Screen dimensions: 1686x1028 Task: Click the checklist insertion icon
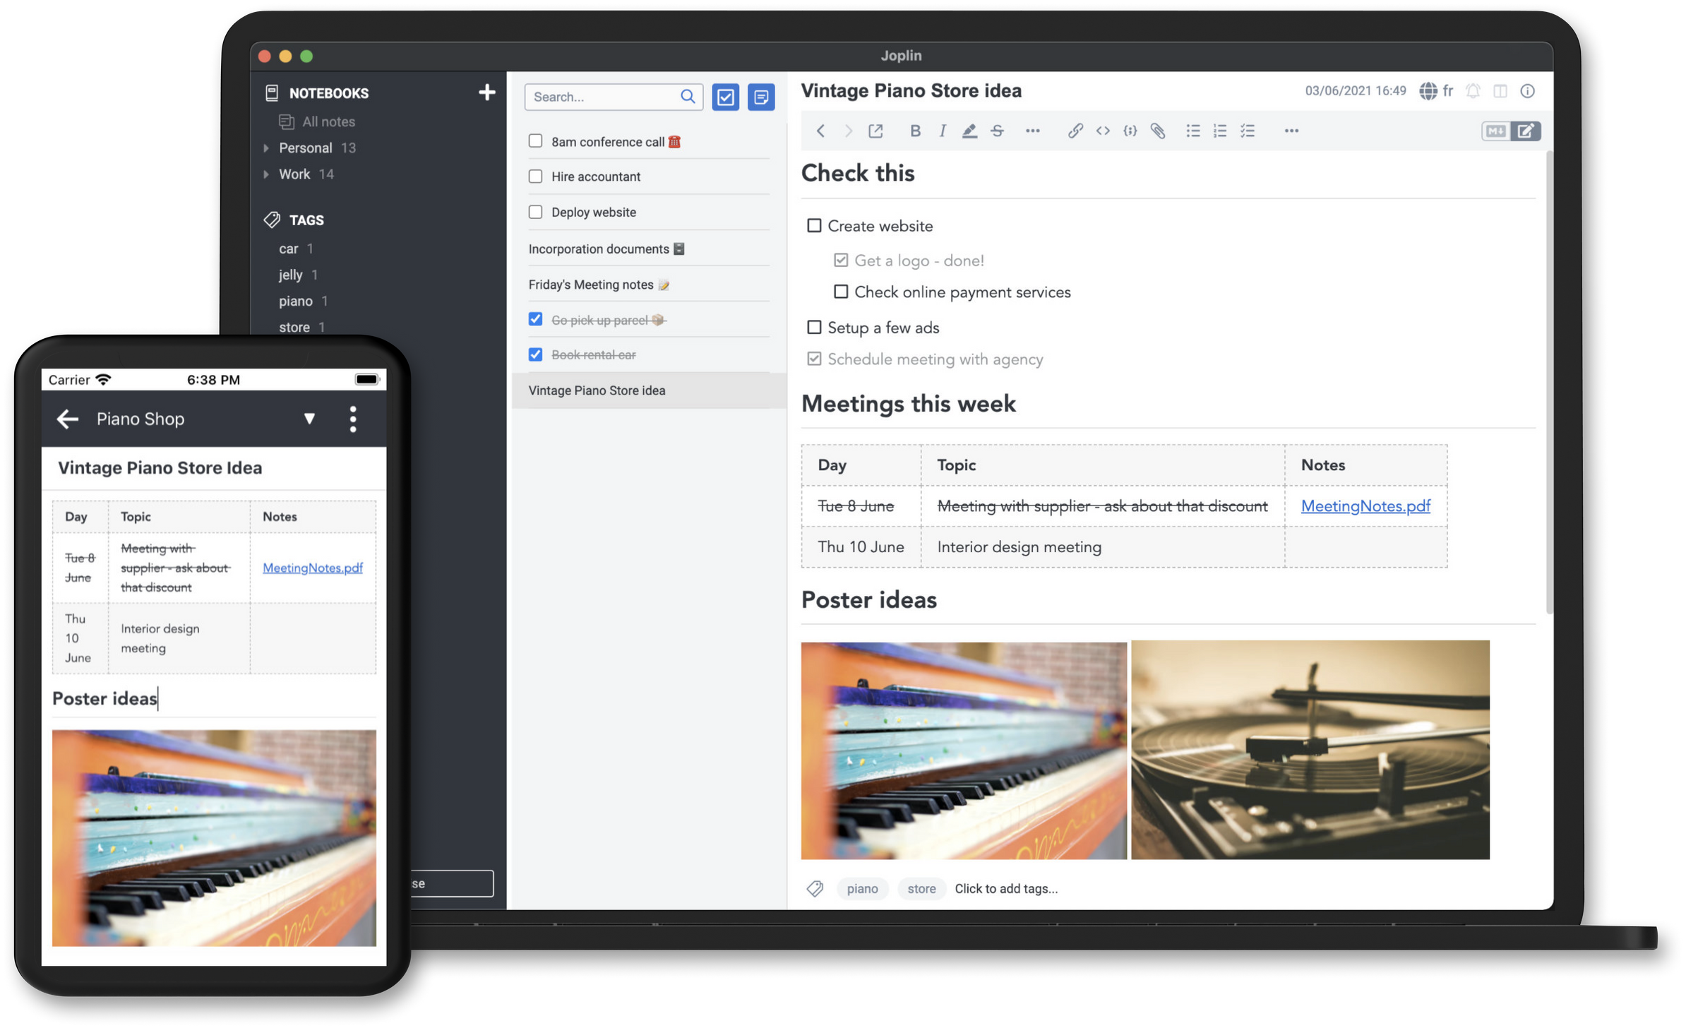[x=1246, y=130]
